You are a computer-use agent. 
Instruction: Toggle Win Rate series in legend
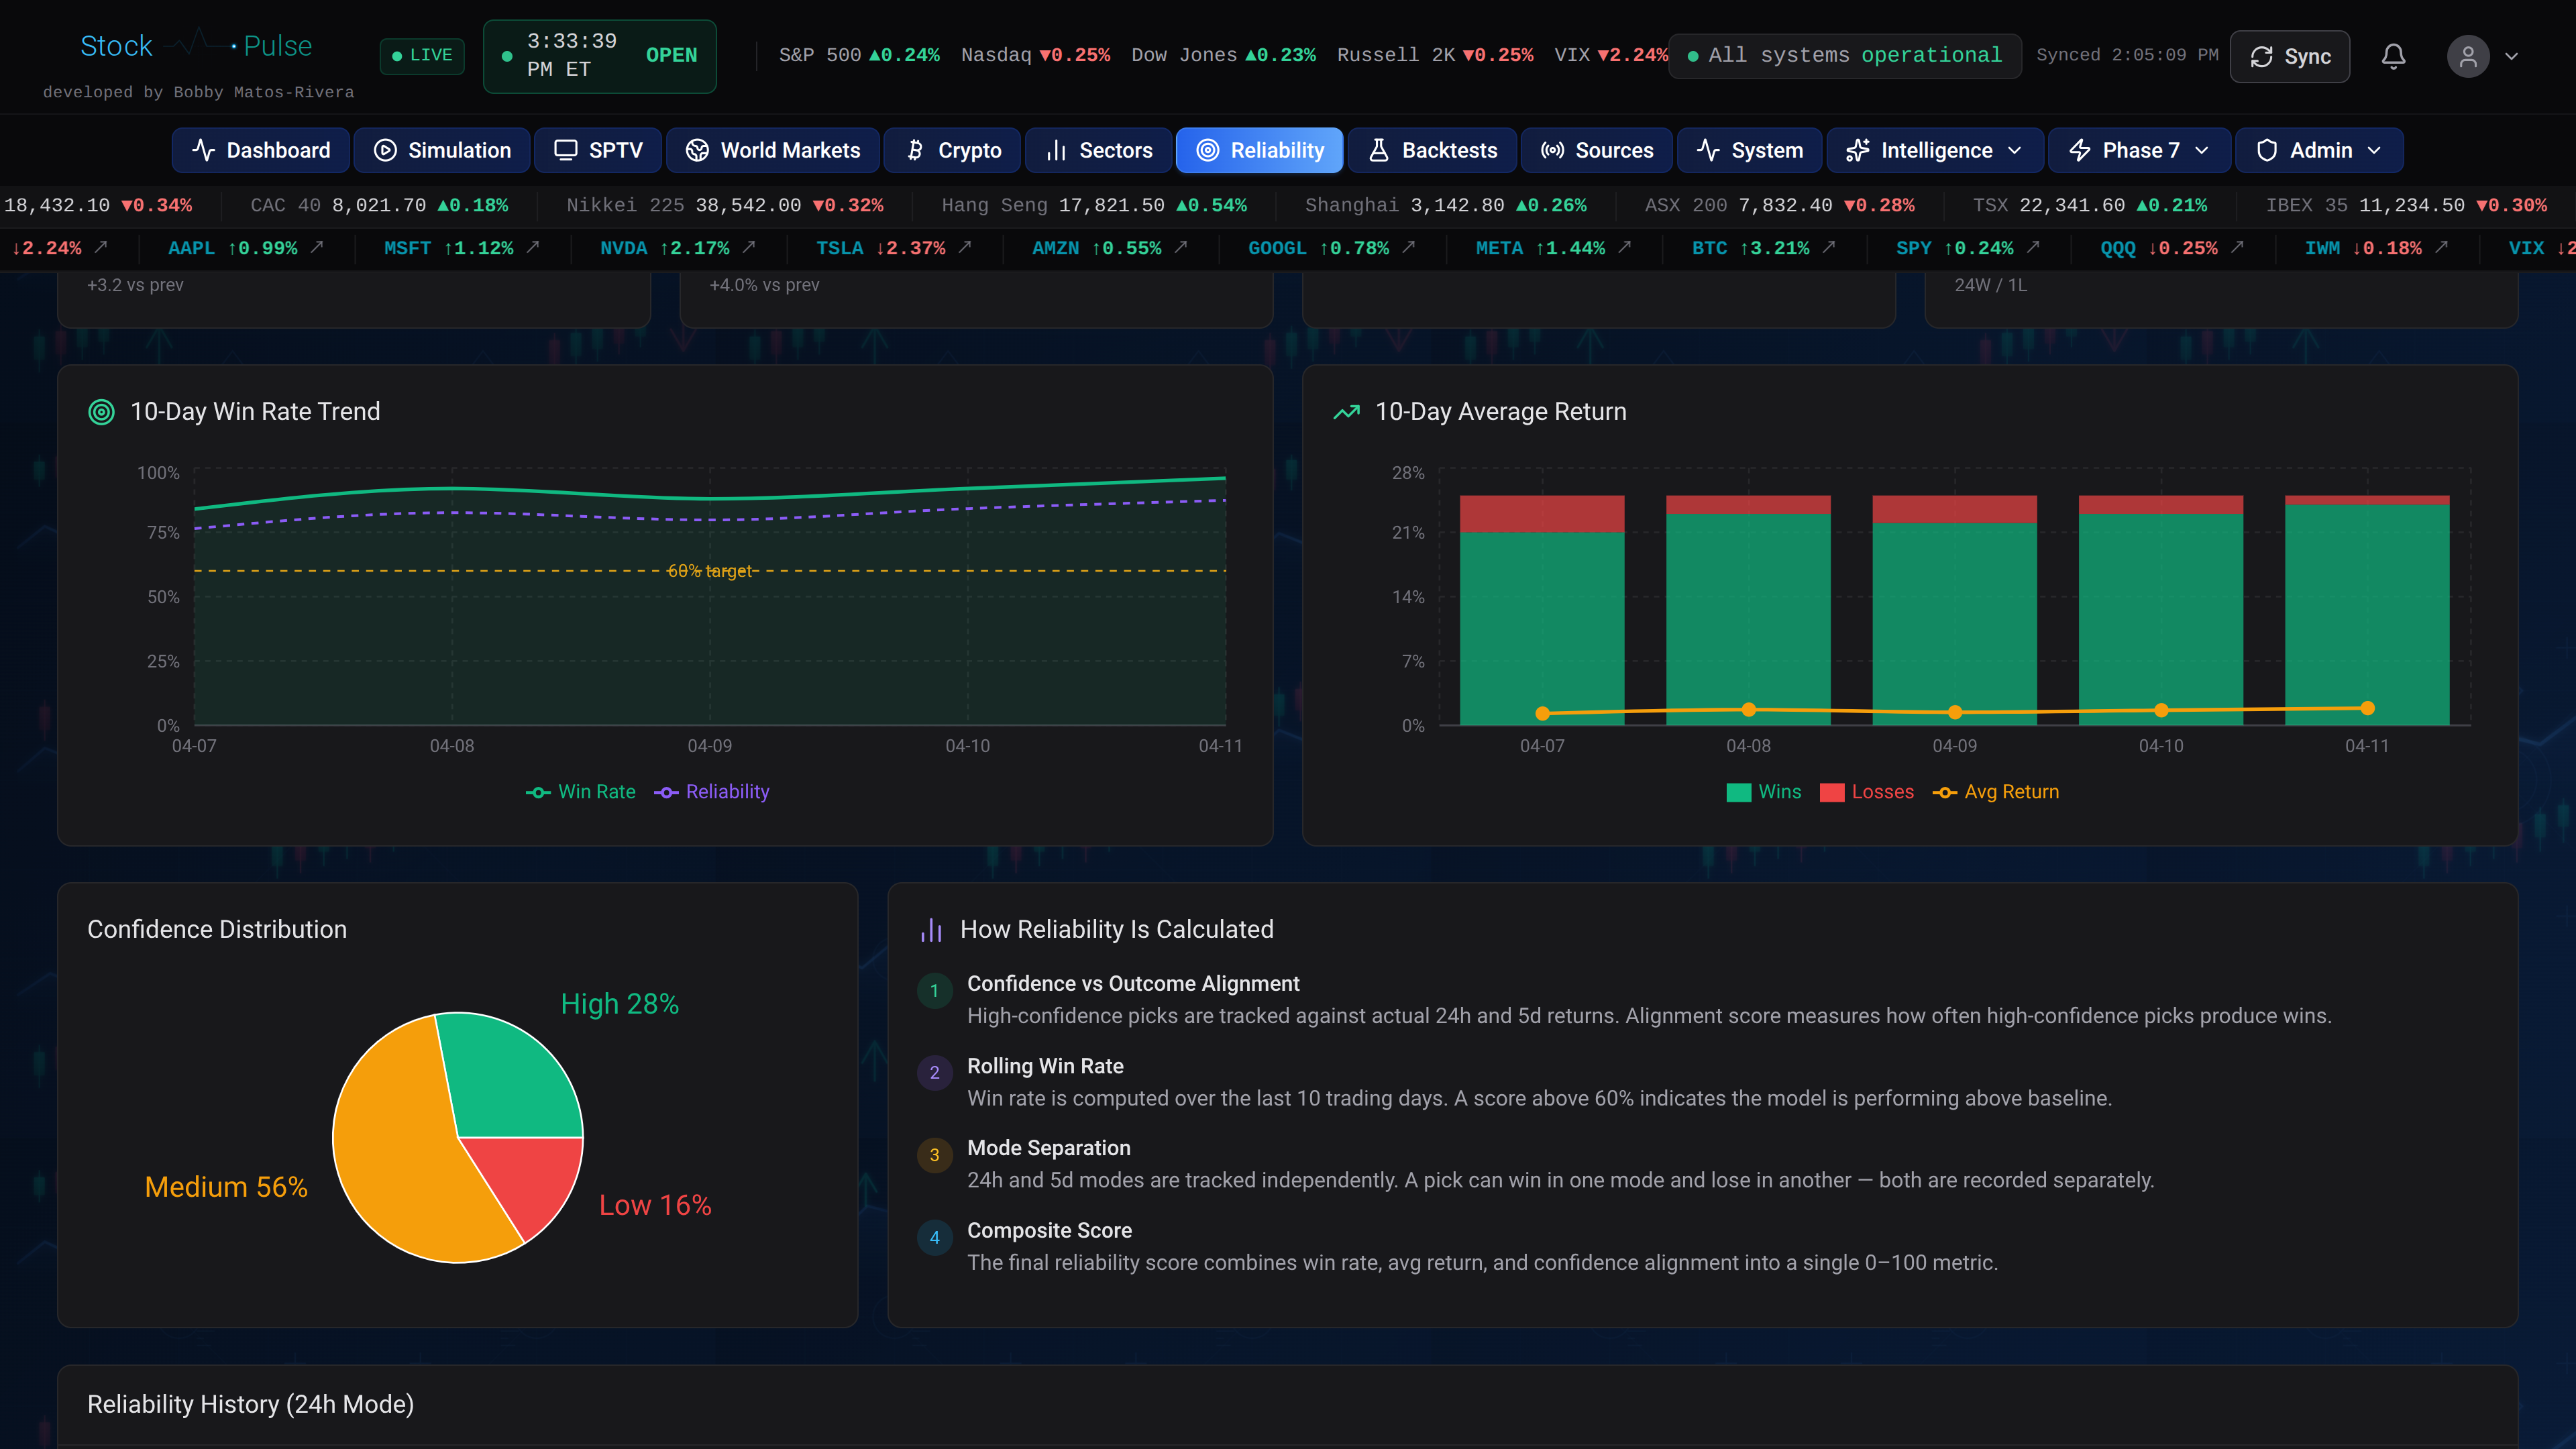click(x=580, y=792)
